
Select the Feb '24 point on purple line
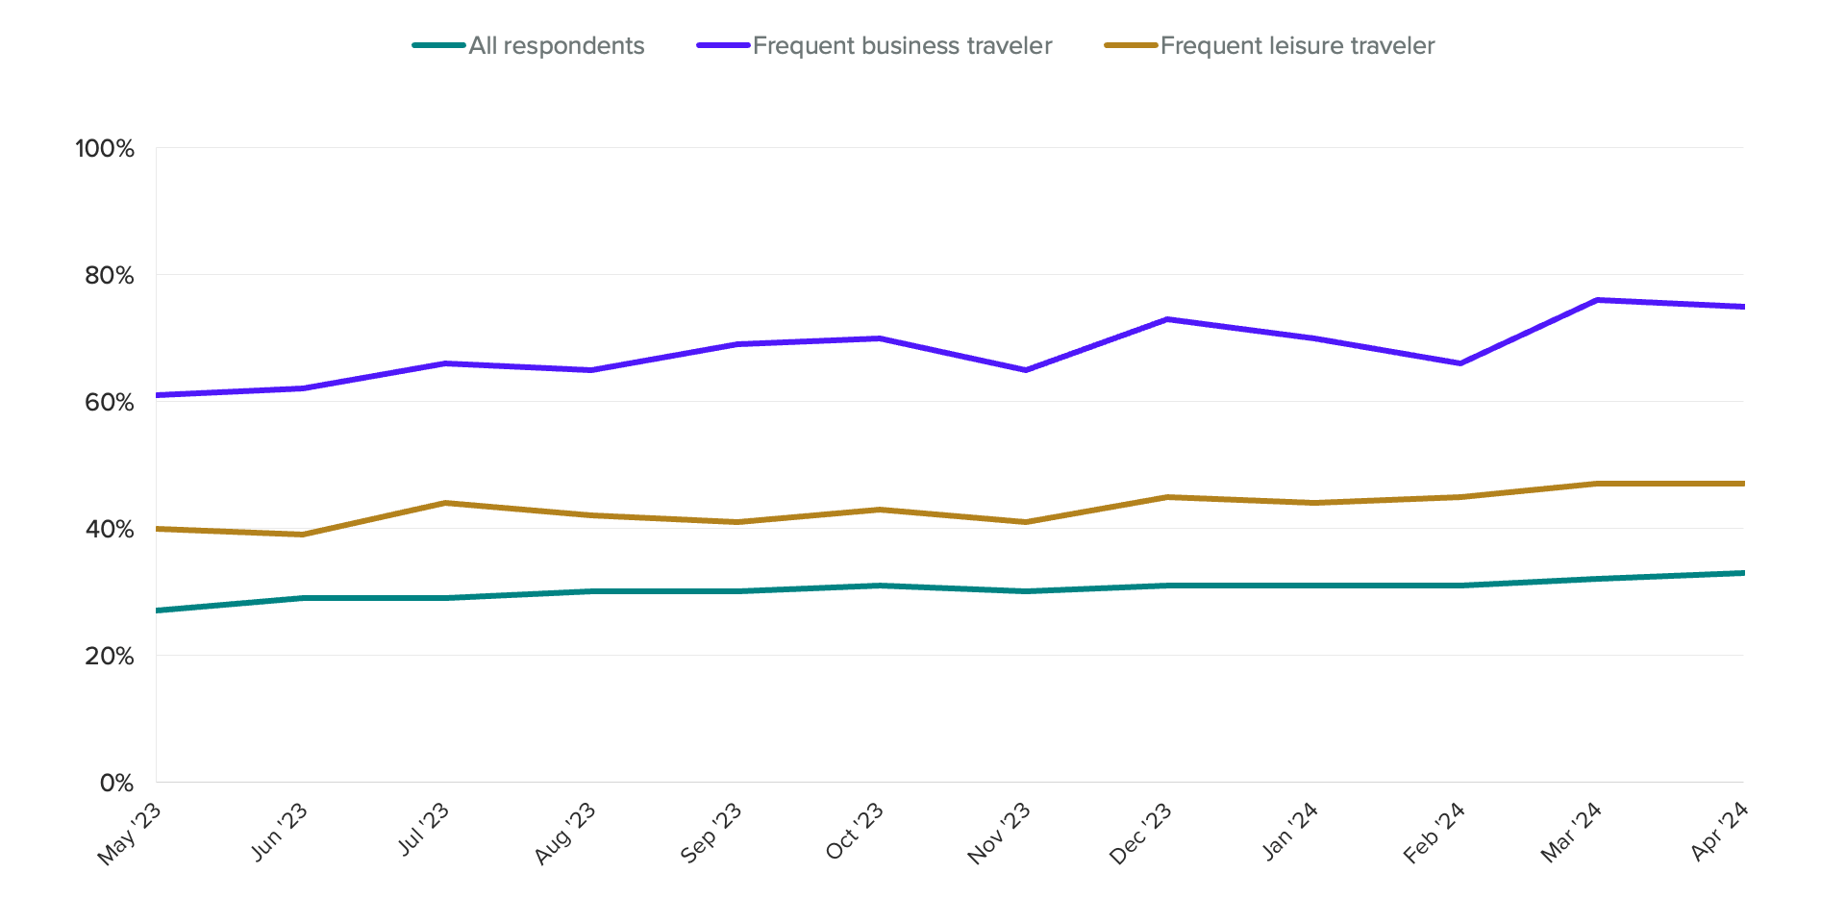click(x=1459, y=363)
